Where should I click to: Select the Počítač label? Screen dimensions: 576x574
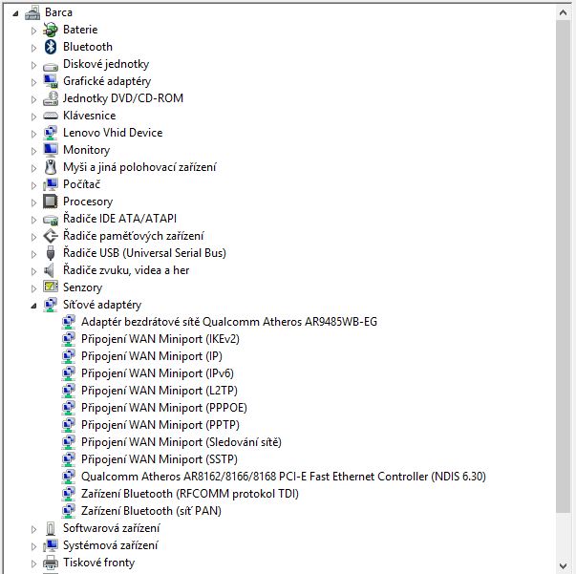(x=81, y=184)
